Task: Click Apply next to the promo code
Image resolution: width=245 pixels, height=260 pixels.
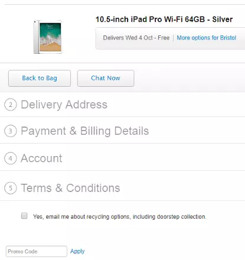Action: (x=77, y=251)
